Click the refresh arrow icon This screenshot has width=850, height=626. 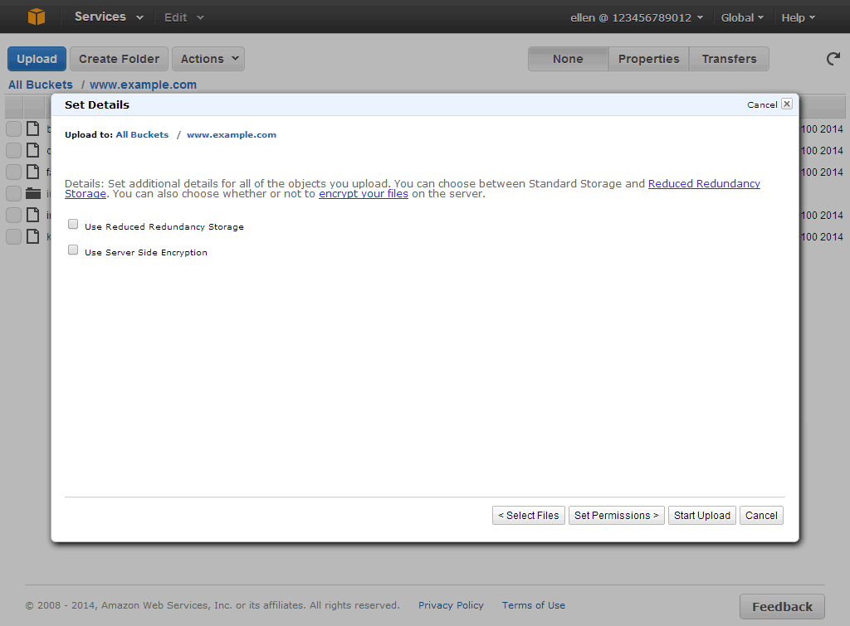tap(833, 59)
